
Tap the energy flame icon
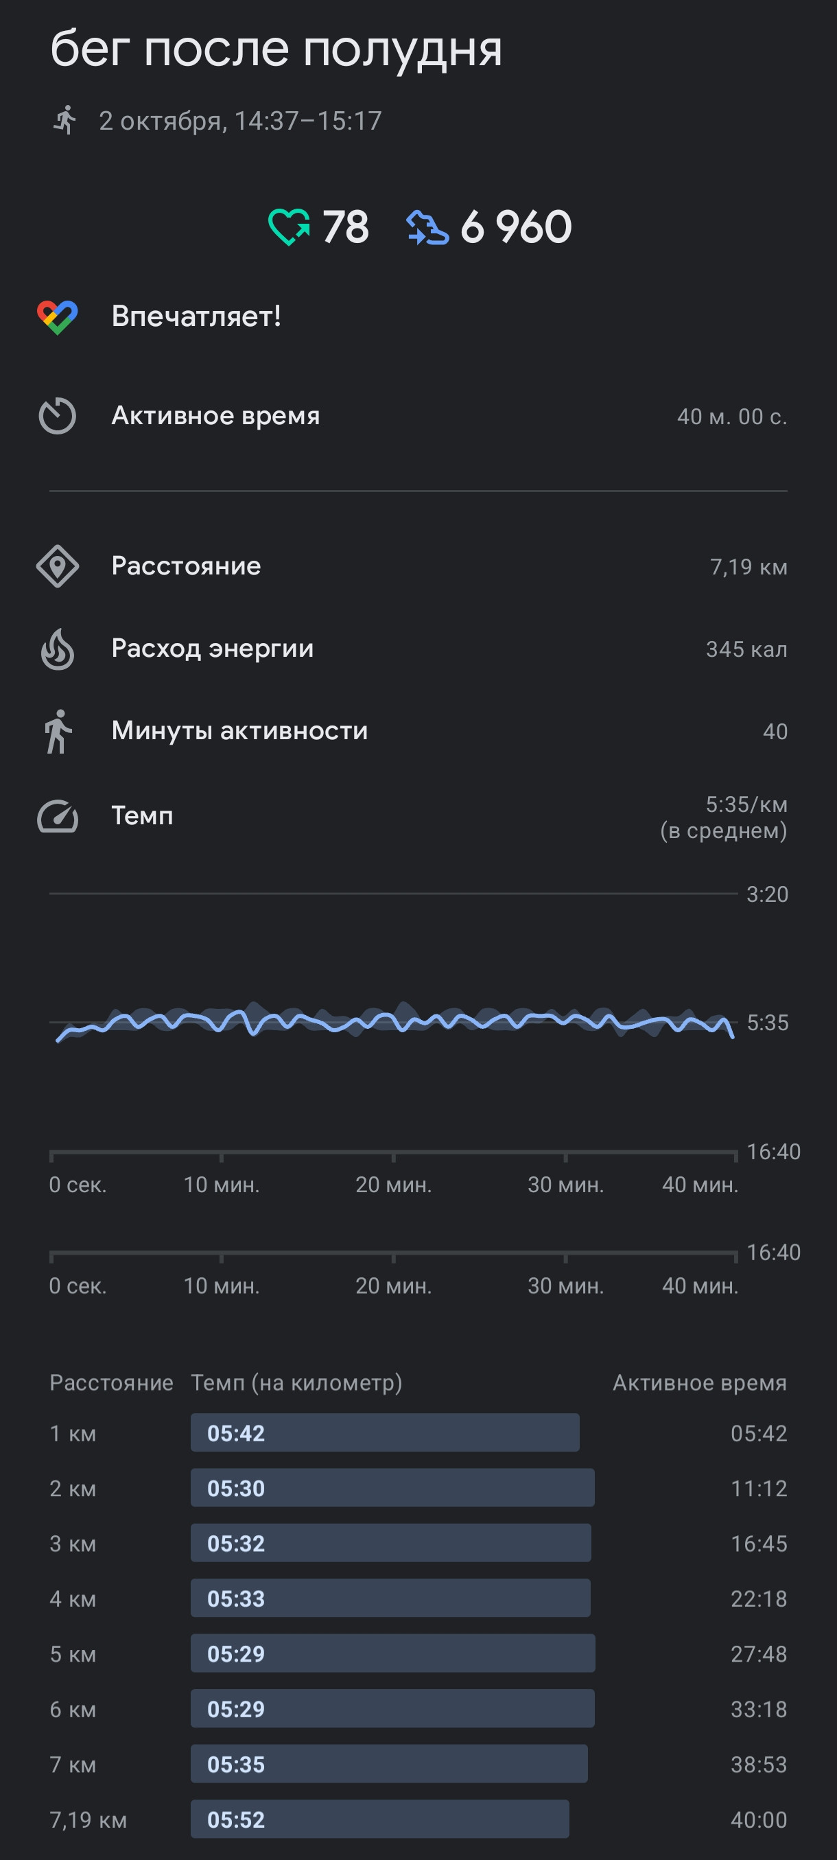(x=58, y=649)
